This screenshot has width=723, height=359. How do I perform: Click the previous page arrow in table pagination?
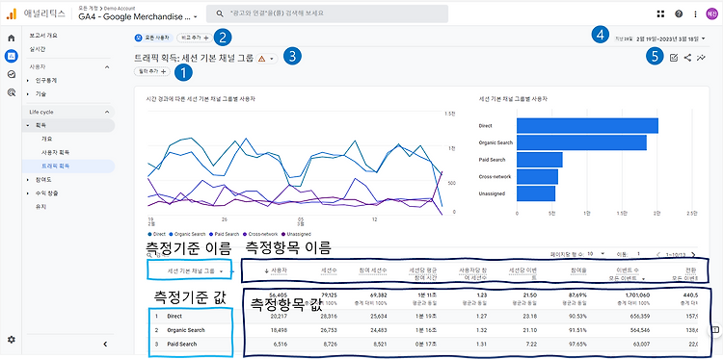pyautogui.click(x=658, y=254)
